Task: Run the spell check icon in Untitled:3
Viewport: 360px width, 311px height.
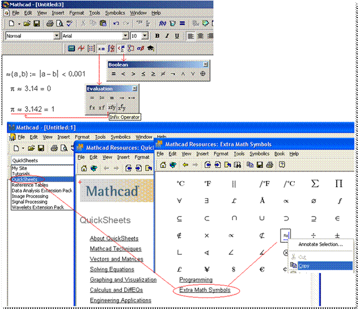Action: coord(70,23)
